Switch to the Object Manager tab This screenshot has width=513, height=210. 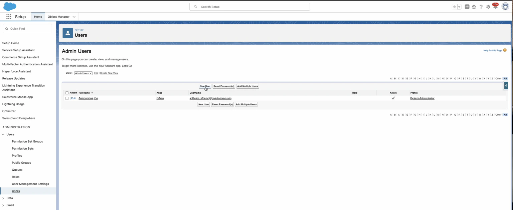coord(58,17)
